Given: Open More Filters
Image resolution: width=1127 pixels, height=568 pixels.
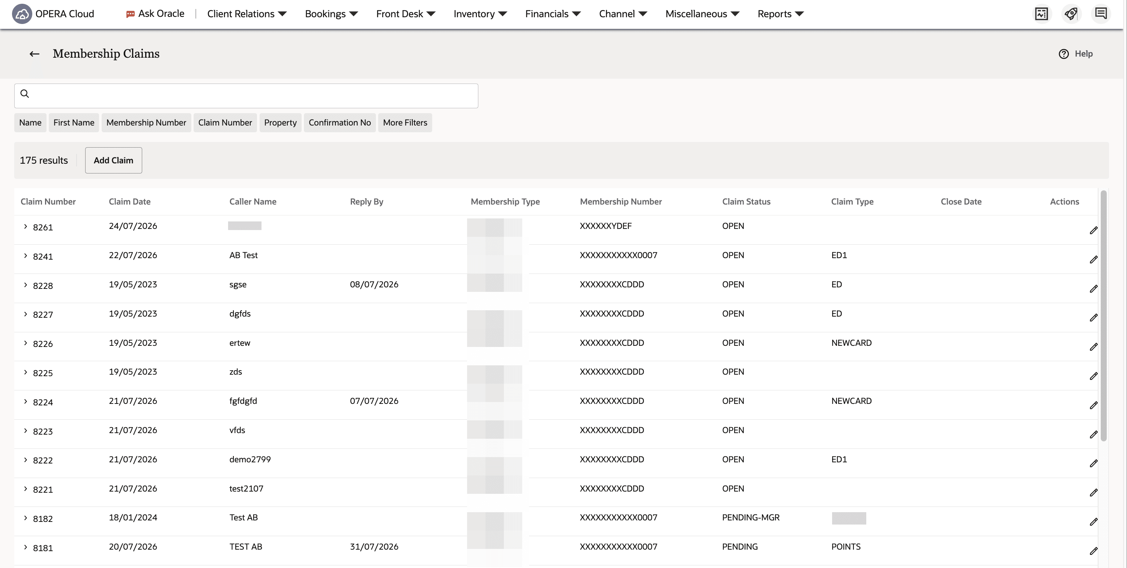Looking at the screenshot, I should click(x=405, y=123).
